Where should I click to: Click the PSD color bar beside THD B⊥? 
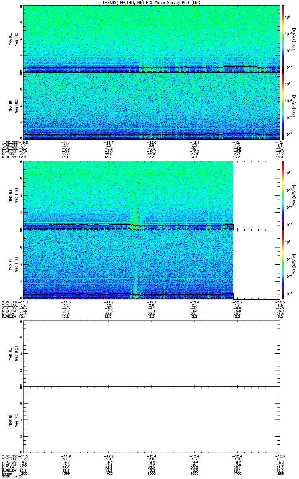click(x=283, y=196)
